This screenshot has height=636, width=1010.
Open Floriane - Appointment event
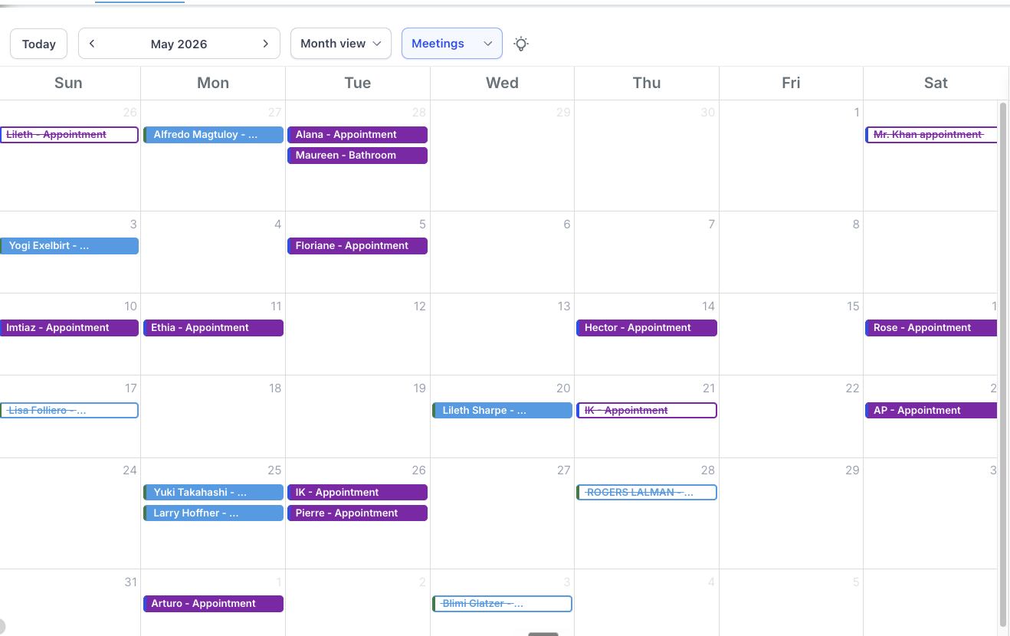[x=357, y=246]
